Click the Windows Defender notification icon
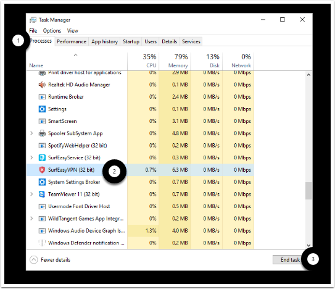335x289 pixels. click(x=42, y=243)
